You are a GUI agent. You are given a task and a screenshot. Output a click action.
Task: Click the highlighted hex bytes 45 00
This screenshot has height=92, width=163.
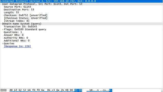(78, 90)
